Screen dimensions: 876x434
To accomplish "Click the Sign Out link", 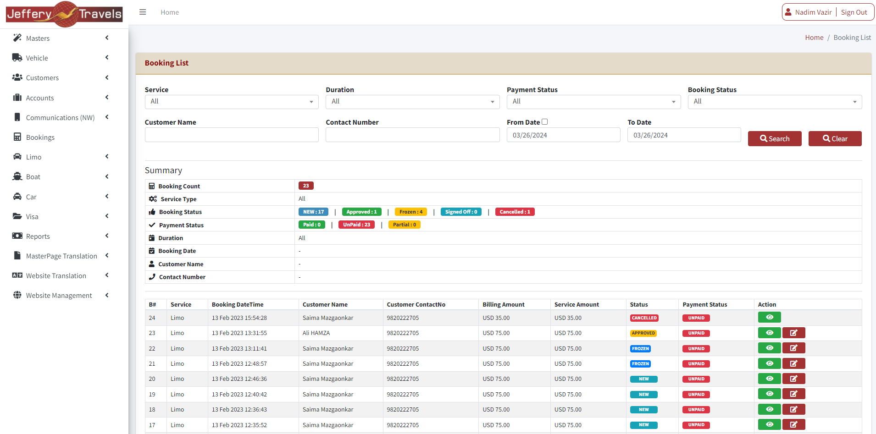I will click(x=854, y=12).
